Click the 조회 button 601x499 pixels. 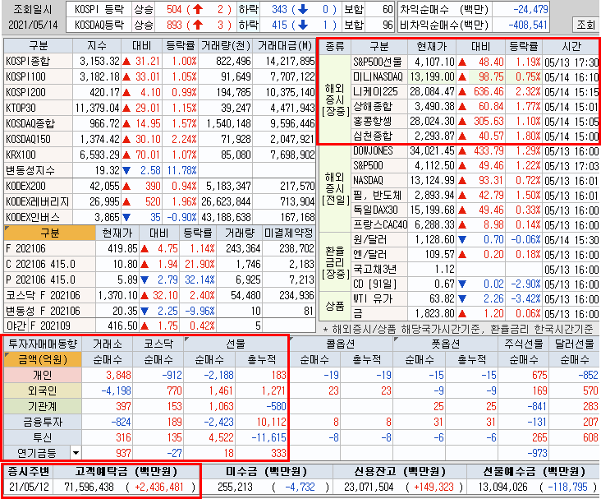585,25
